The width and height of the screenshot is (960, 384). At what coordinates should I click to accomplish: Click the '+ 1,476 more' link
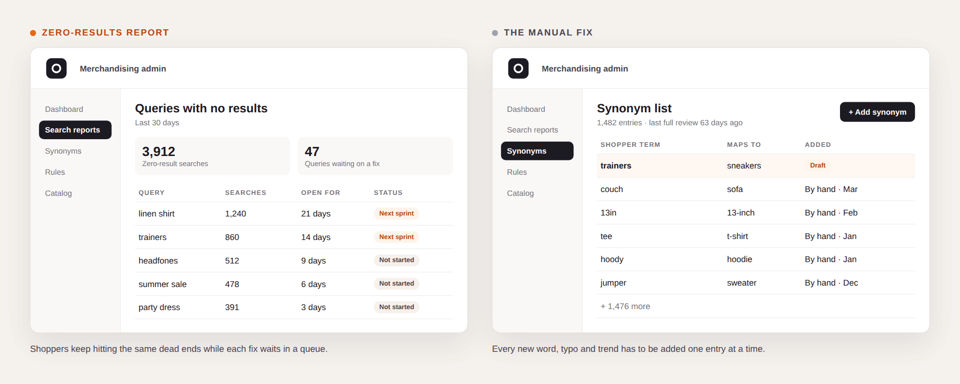(x=625, y=306)
